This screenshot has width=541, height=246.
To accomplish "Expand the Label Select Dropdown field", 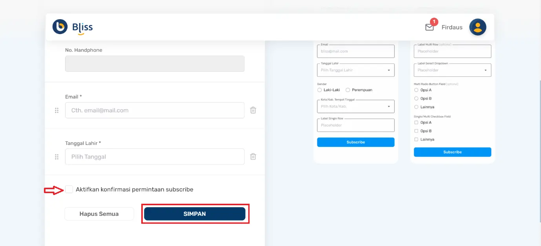I will pyautogui.click(x=452, y=70).
